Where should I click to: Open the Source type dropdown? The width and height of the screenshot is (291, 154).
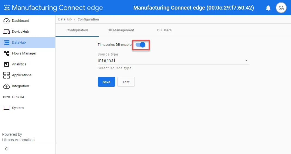[173, 61]
